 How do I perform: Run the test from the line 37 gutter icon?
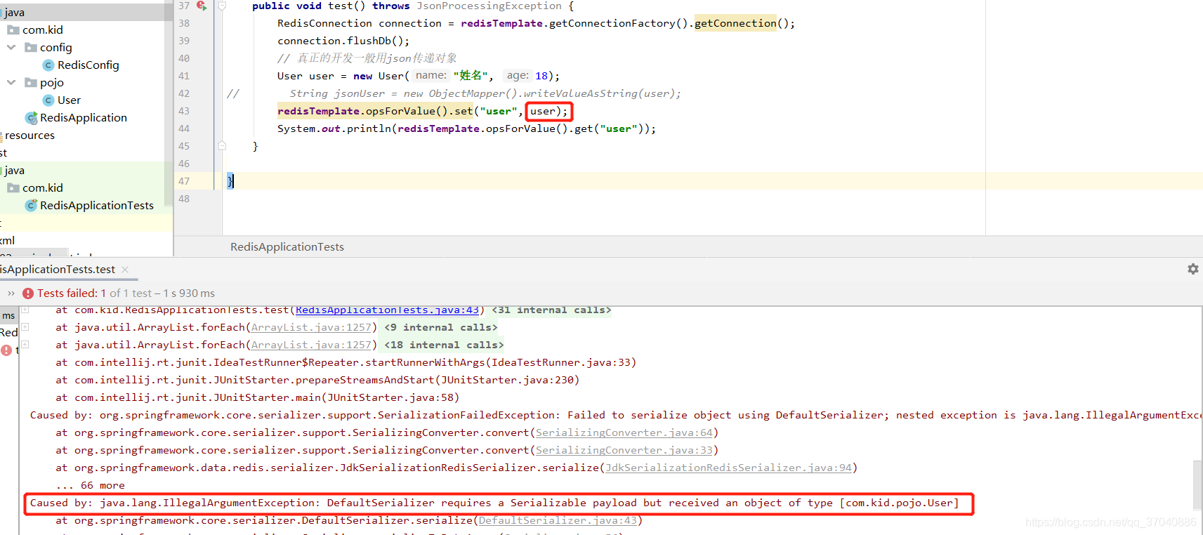pos(202,6)
